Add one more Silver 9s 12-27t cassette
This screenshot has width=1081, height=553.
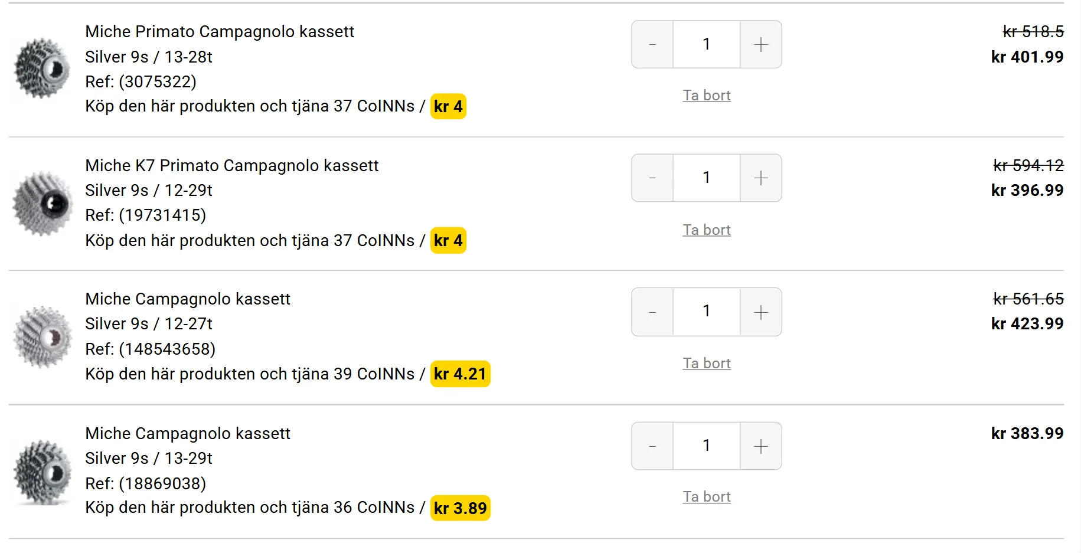click(x=761, y=312)
